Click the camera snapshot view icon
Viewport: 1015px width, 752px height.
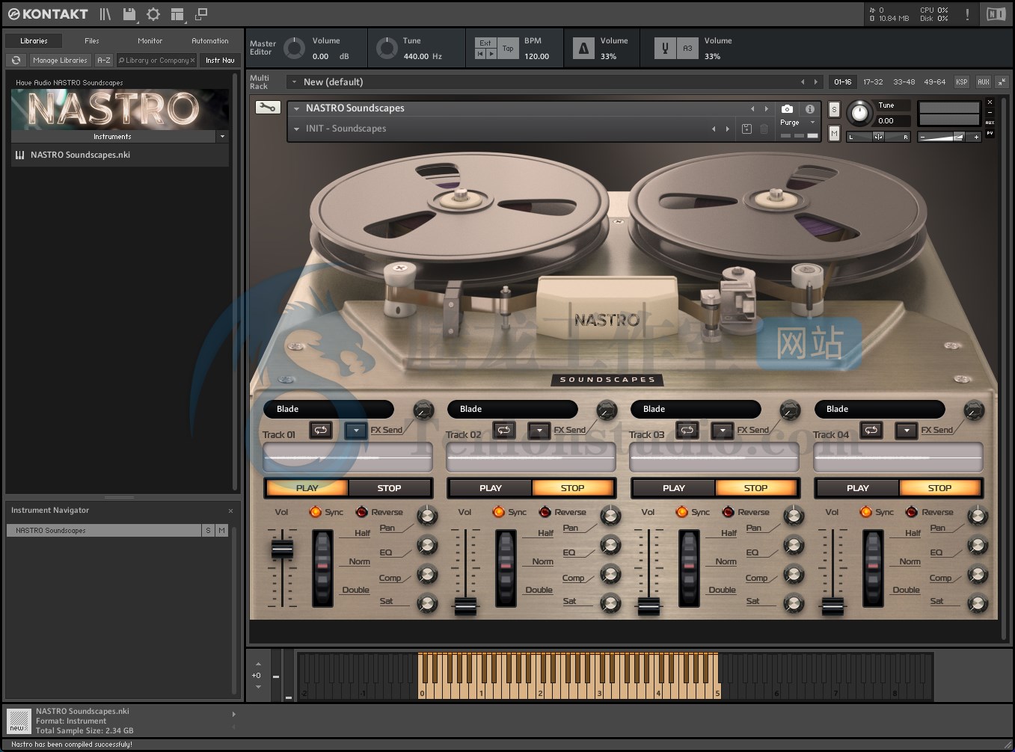[x=787, y=109]
